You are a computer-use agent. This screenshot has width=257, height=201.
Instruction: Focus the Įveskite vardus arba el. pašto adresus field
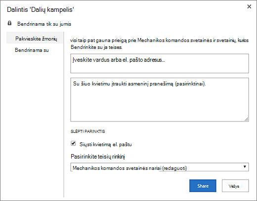tap(160, 63)
